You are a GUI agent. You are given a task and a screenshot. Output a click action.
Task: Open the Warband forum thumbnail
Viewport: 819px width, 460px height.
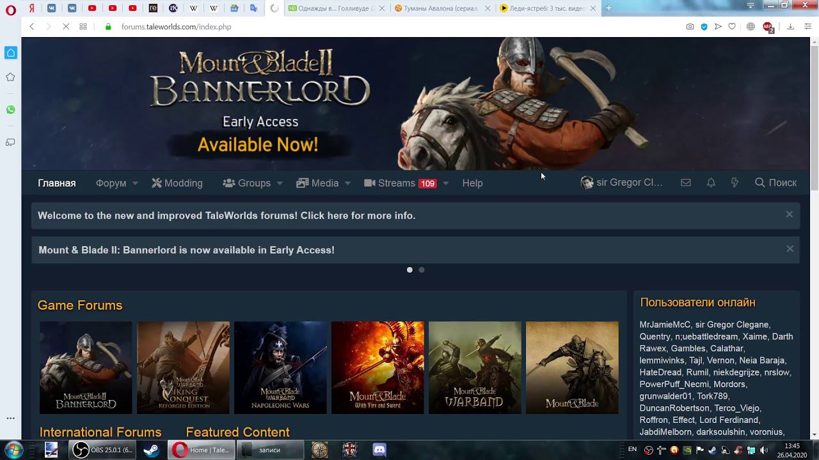(x=475, y=367)
